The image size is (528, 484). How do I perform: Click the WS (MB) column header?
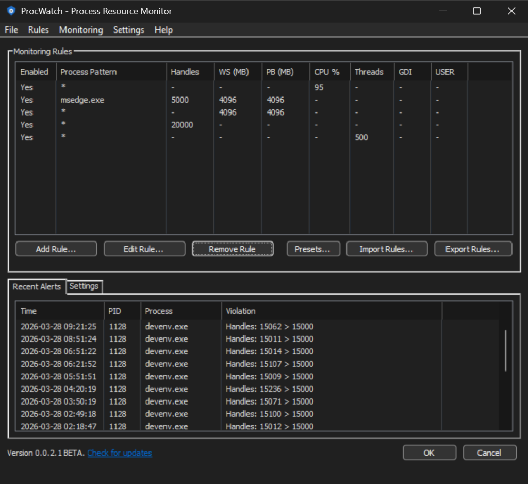tap(238, 72)
